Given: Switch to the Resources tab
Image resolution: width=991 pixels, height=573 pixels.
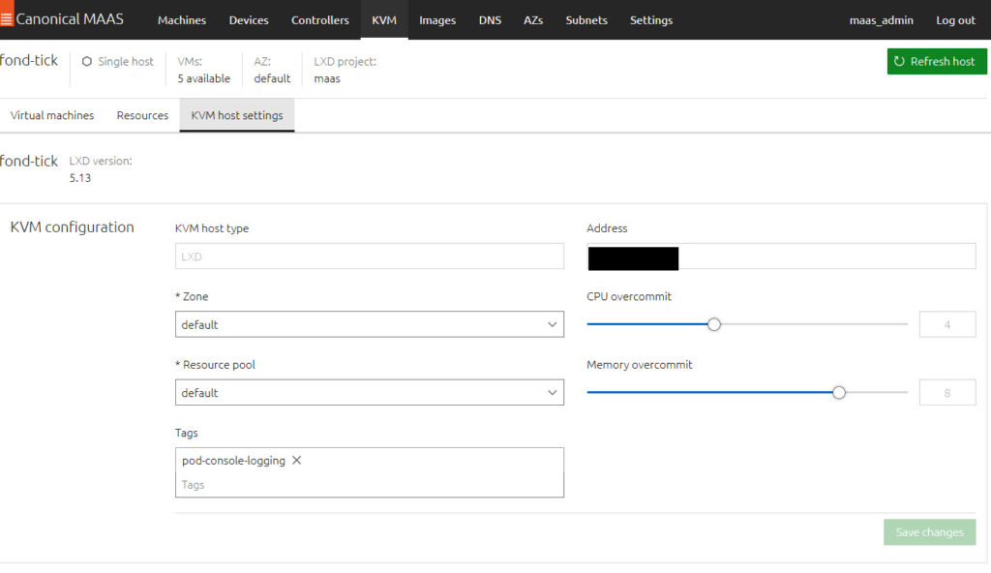Looking at the screenshot, I should [142, 115].
